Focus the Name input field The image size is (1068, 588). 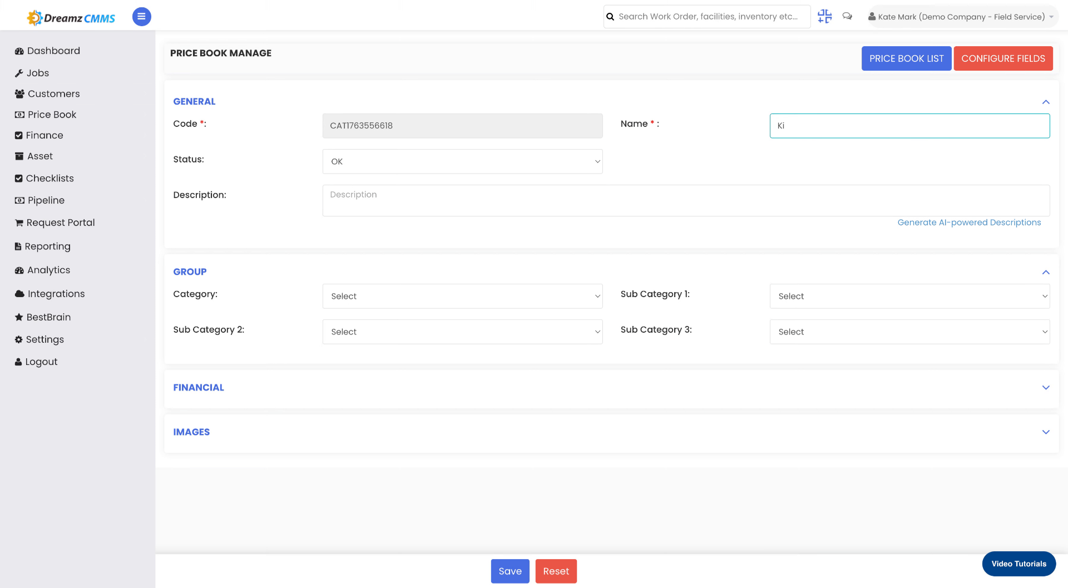tap(909, 126)
